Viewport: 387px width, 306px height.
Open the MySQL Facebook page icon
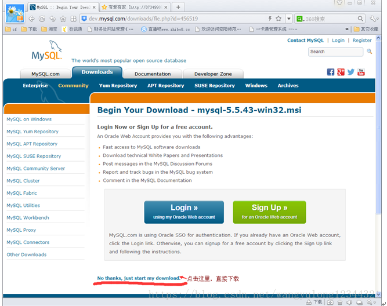pyautogui.click(x=331, y=72)
